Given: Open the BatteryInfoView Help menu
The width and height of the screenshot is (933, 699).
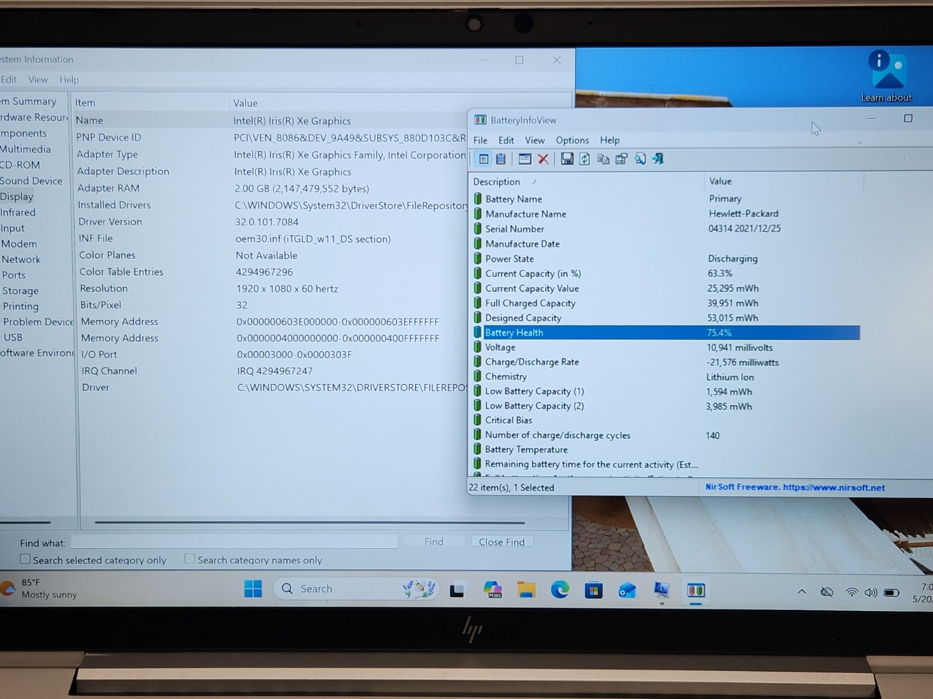Looking at the screenshot, I should point(609,140).
